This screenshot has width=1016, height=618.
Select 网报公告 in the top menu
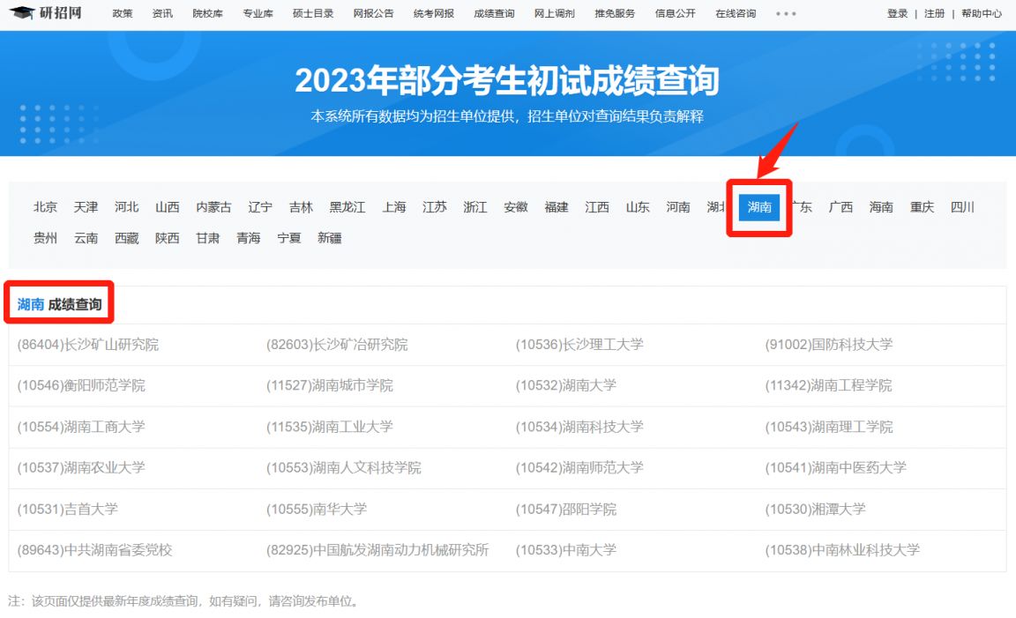pos(373,13)
